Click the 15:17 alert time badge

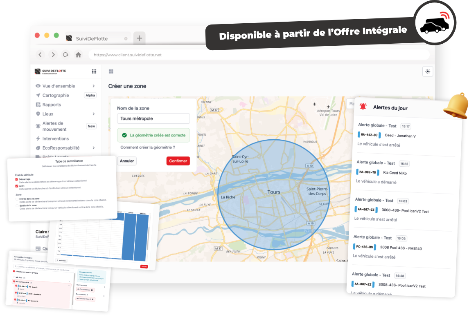point(406,126)
